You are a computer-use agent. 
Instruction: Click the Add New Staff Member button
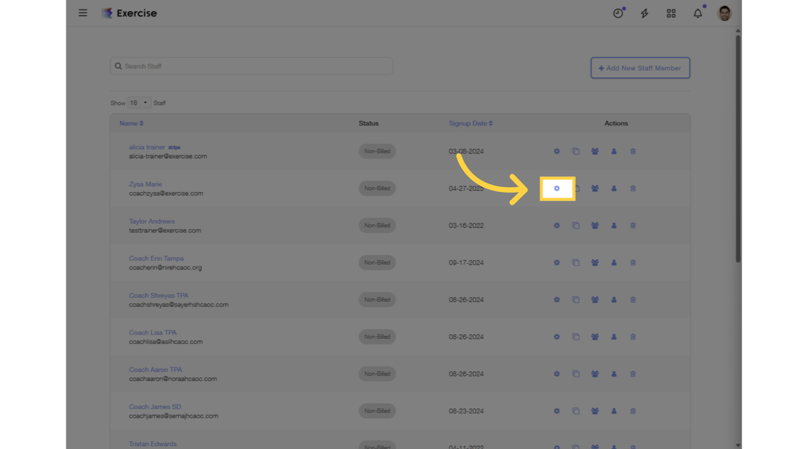point(640,67)
